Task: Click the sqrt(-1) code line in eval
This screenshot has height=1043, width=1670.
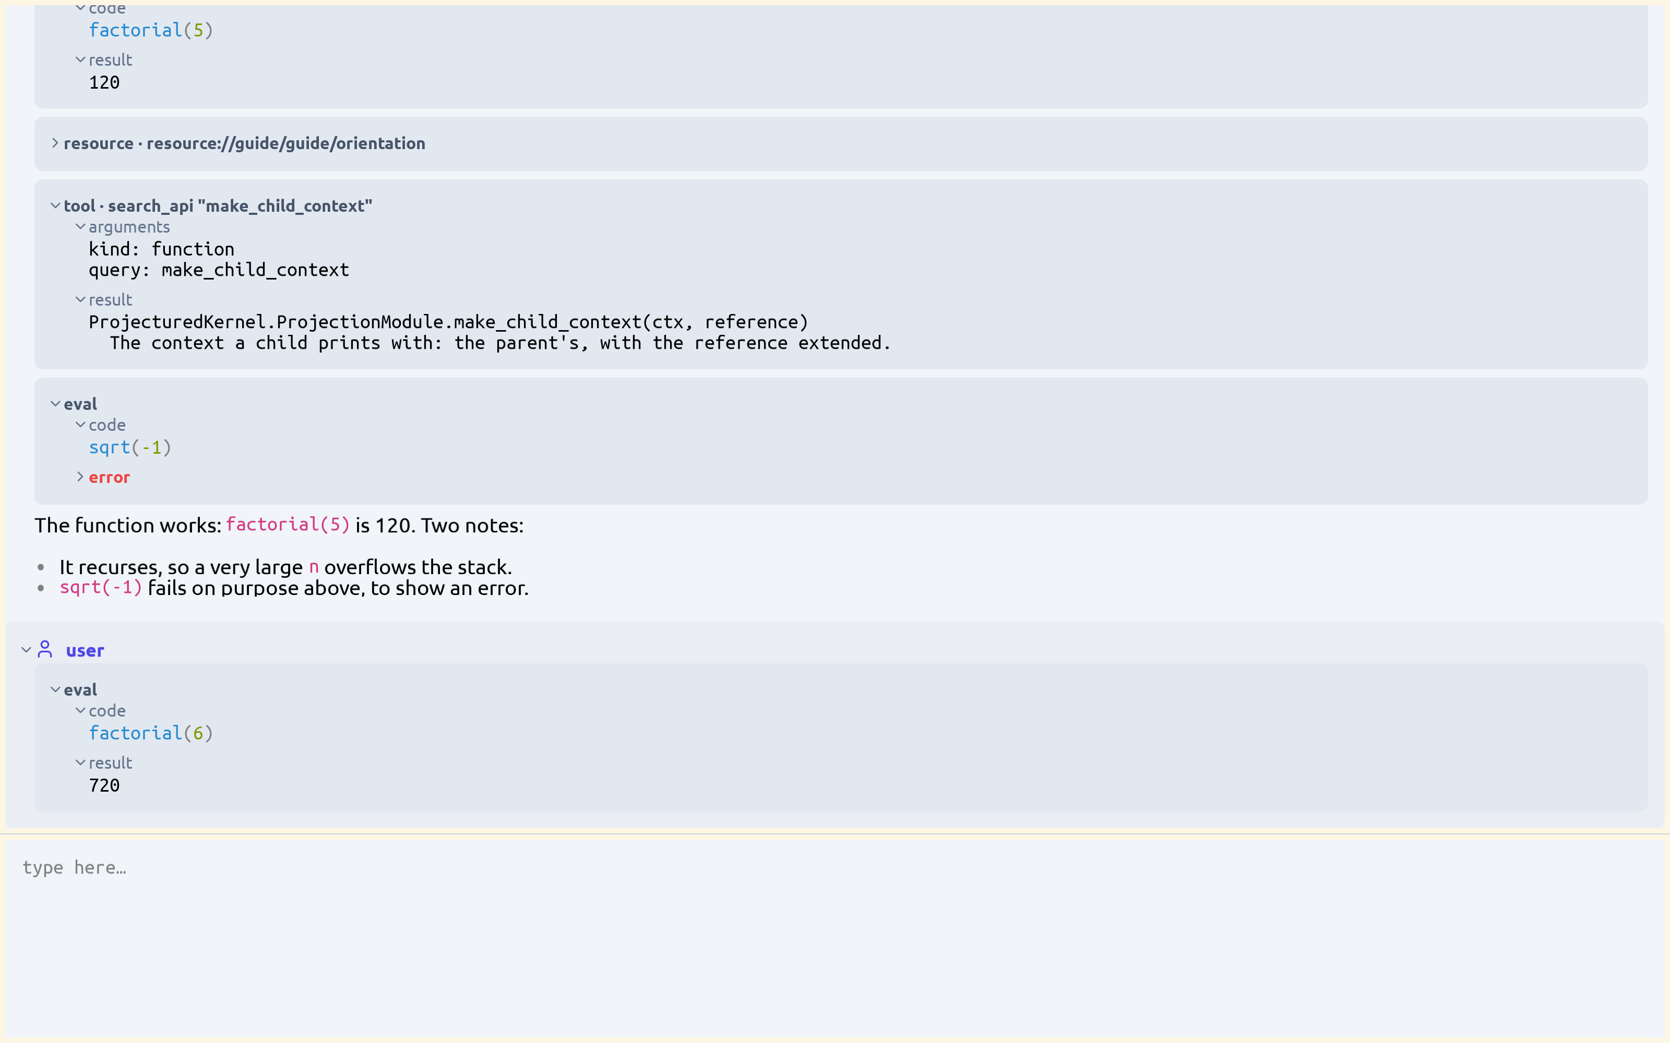Action: click(x=130, y=447)
